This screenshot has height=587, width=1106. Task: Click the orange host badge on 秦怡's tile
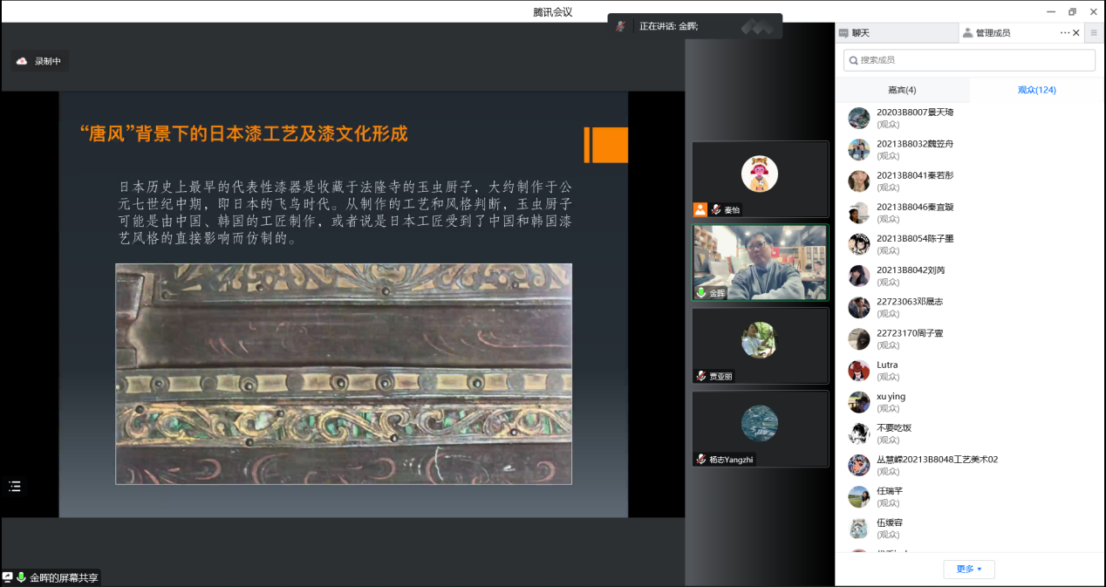700,209
